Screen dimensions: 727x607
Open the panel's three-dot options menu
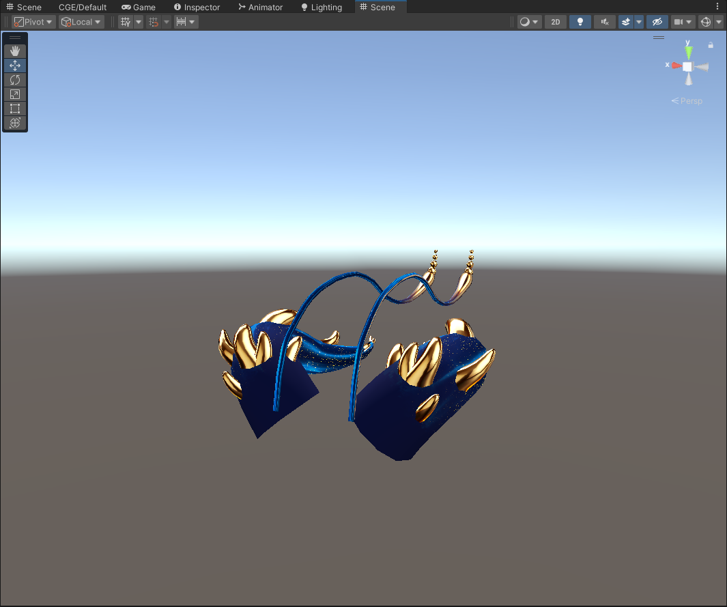point(717,7)
